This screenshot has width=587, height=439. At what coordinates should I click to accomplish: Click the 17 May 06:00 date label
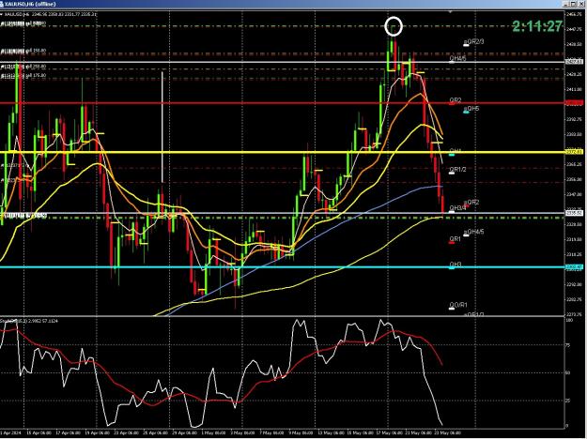pos(390,432)
